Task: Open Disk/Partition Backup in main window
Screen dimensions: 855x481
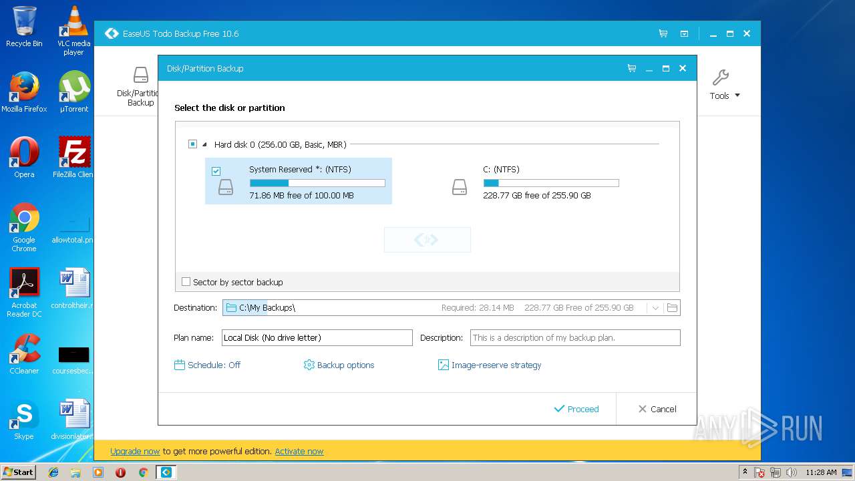Action: 139,86
